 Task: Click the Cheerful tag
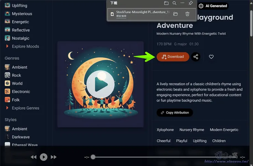tap(163, 141)
